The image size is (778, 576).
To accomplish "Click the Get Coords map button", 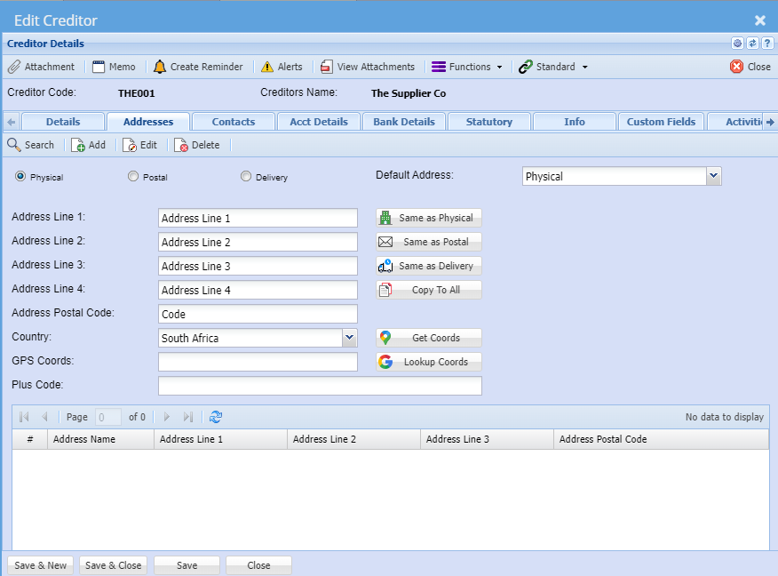I will click(429, 338).
